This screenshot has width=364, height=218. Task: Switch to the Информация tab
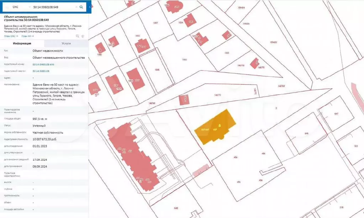[x=22, y=43]
